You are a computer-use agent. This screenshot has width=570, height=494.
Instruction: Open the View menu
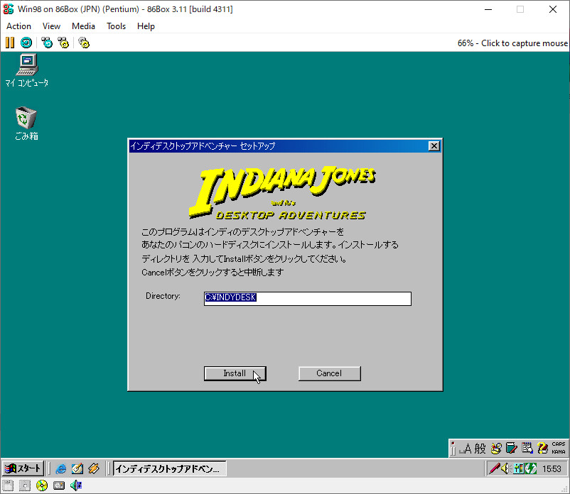pos(51,26)
